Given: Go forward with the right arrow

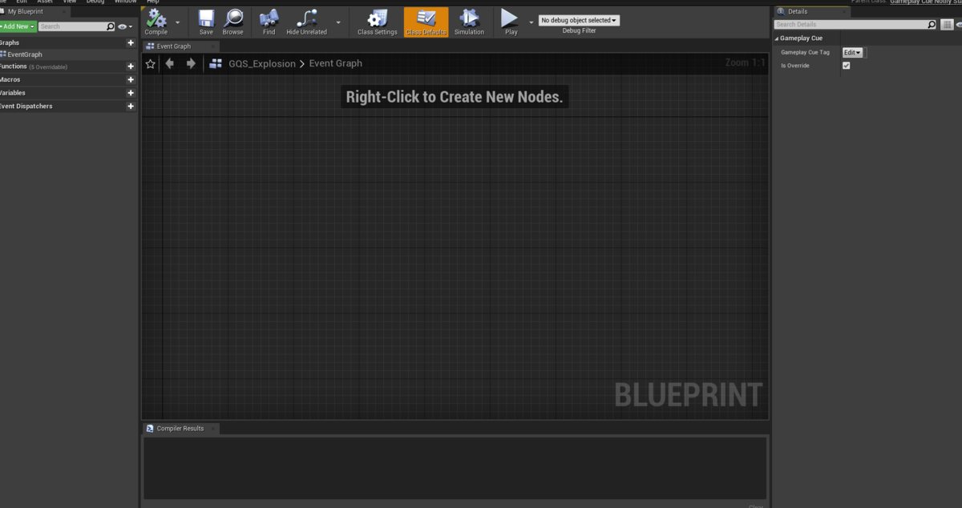Looking at the screenshot, I should tap(191, 63).
